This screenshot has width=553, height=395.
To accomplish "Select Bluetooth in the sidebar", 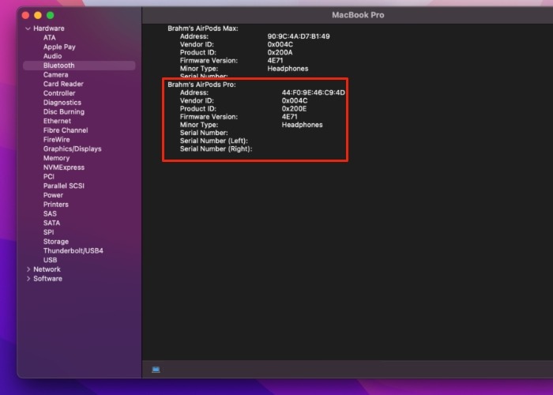I will coord(58,66).
